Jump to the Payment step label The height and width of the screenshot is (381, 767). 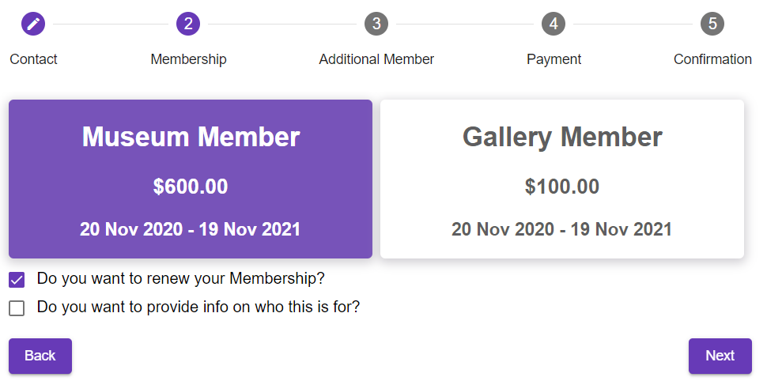click(554, 59)
